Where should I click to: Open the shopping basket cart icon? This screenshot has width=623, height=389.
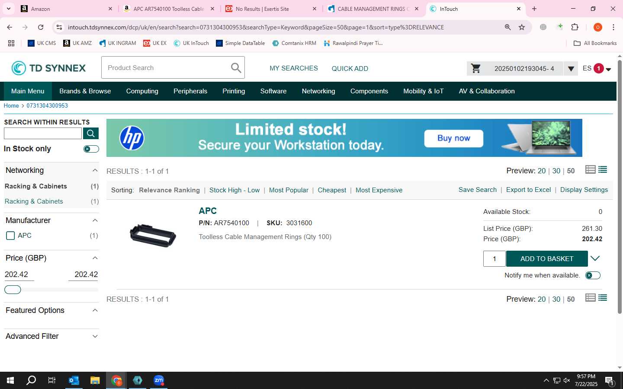[476, 68]
